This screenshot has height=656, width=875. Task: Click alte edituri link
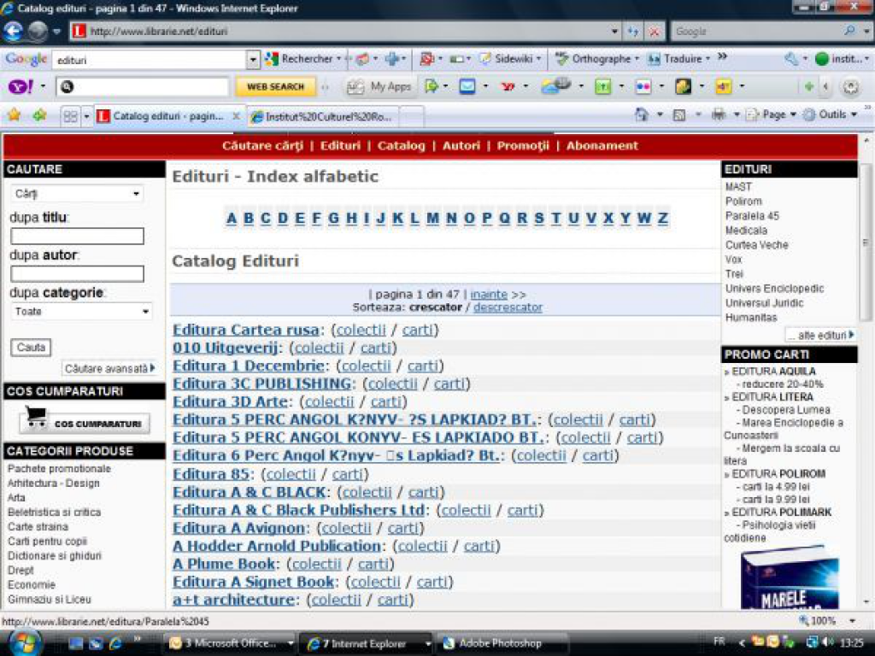pyautogui.click(x=821, y=335)
